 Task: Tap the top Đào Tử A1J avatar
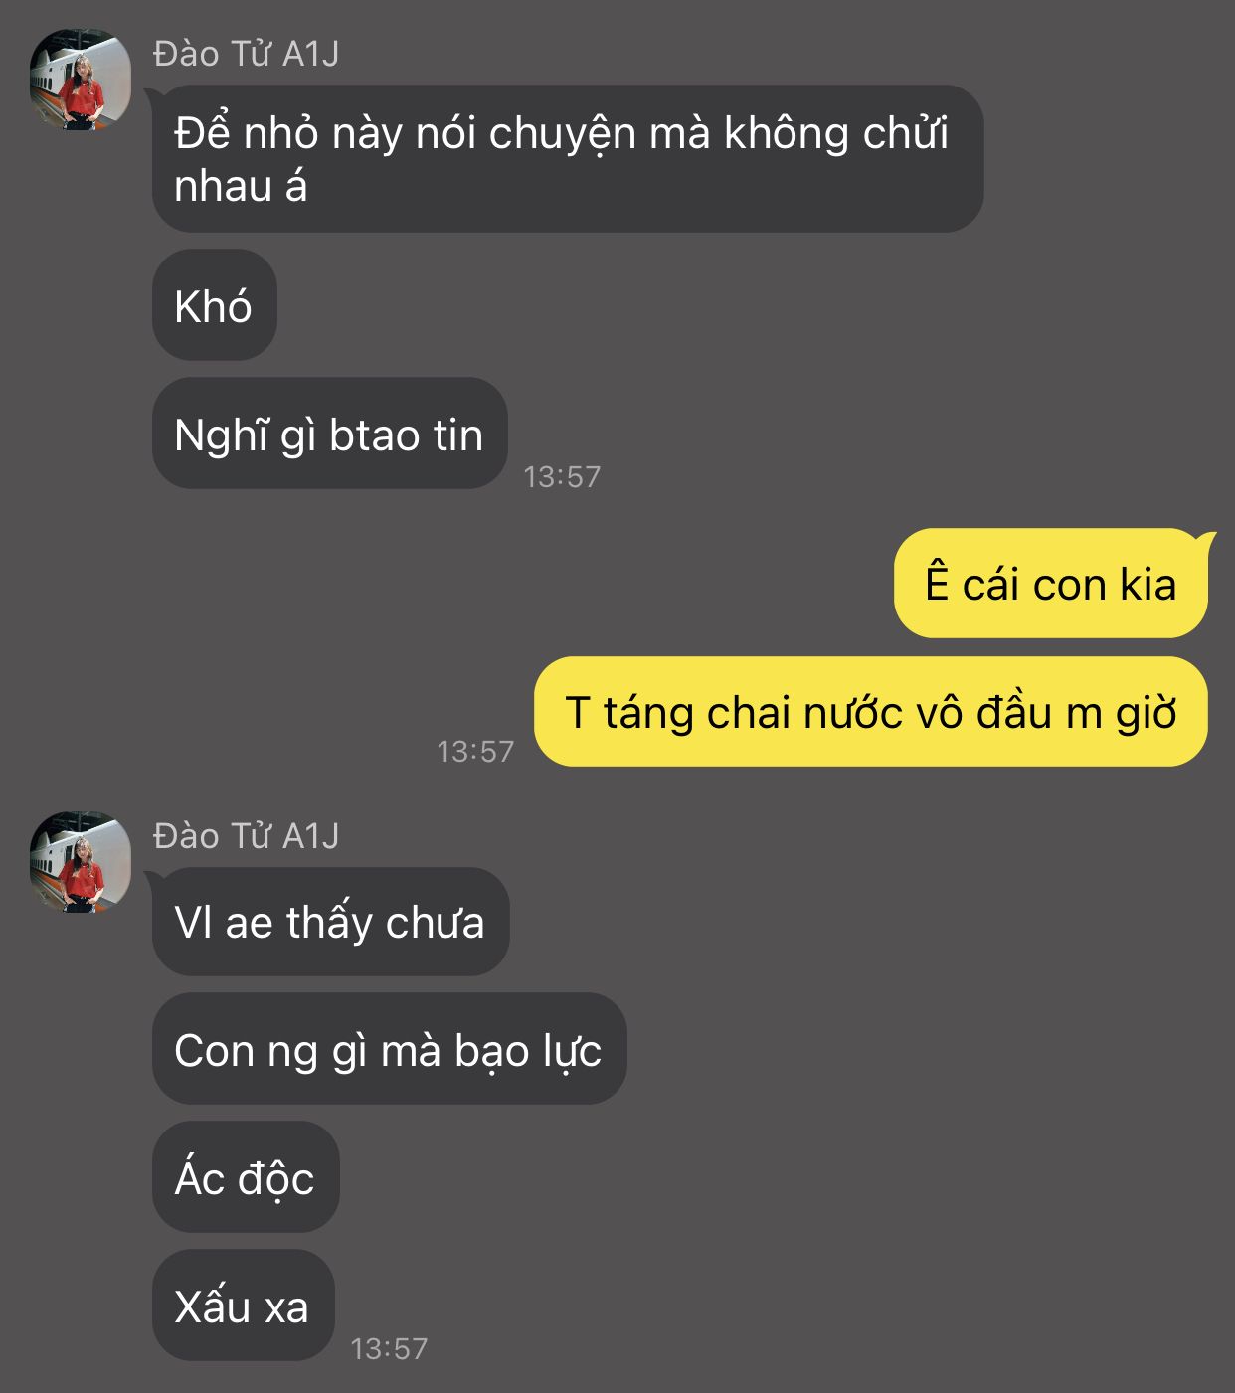(x=81, y=80)
